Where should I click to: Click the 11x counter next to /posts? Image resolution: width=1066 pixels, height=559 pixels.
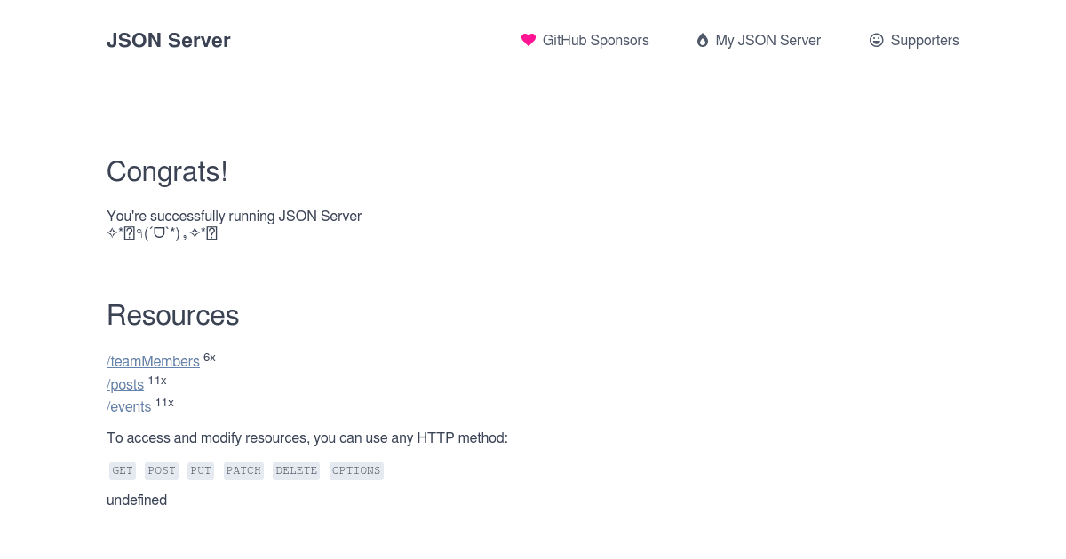coord(157,381)
